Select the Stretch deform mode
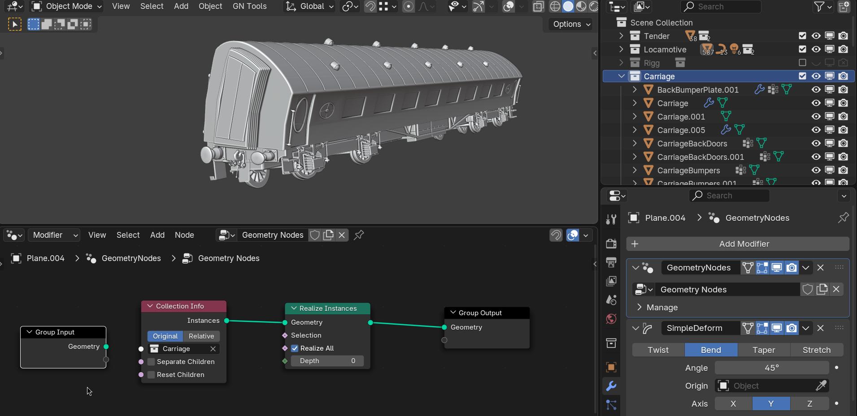 click(x=817, y=350)
